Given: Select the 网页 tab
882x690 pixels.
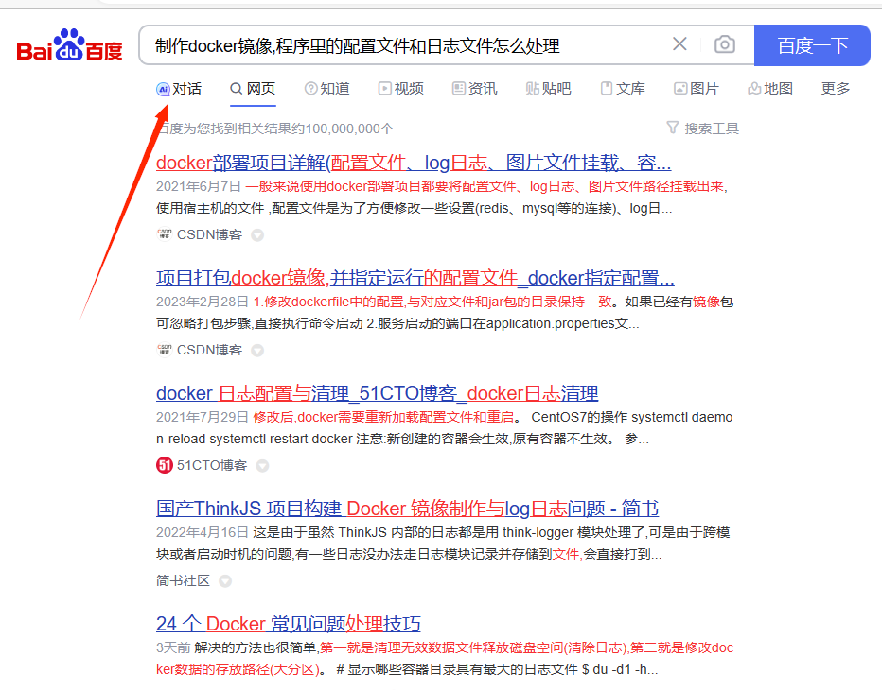Looking at the screenshot, I should [x=253, y=89].
